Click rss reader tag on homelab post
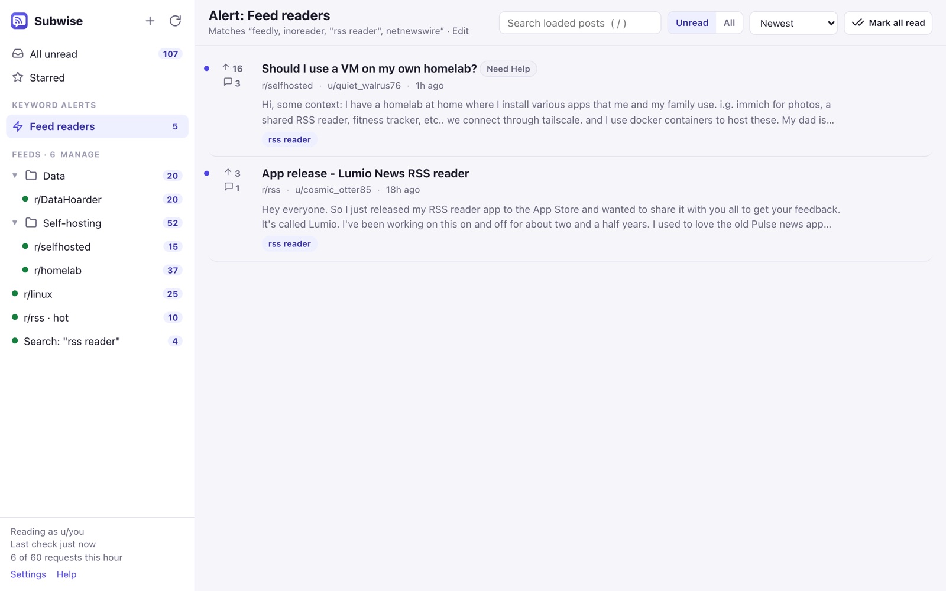 289,139
